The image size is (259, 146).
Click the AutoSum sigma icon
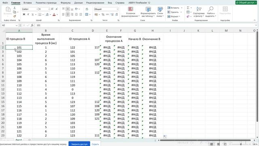pyautogui.click(x=188, y=8)
